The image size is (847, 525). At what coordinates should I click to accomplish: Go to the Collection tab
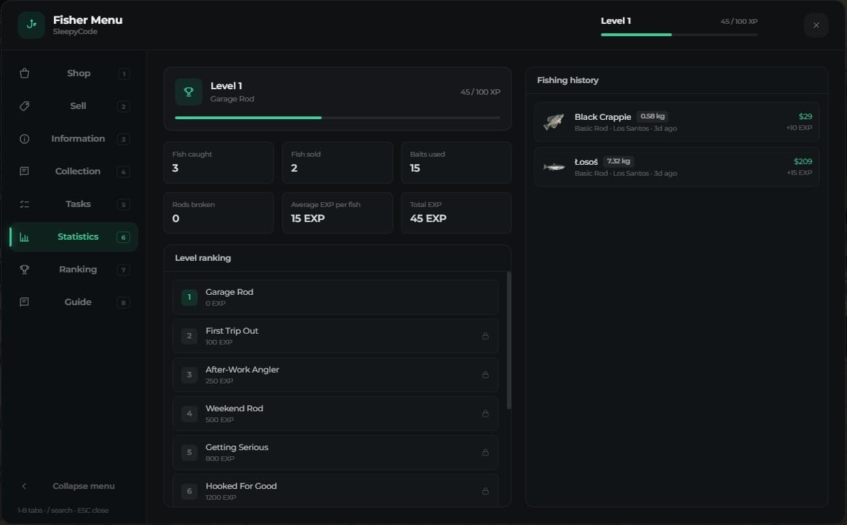click(x=74, y=172)
